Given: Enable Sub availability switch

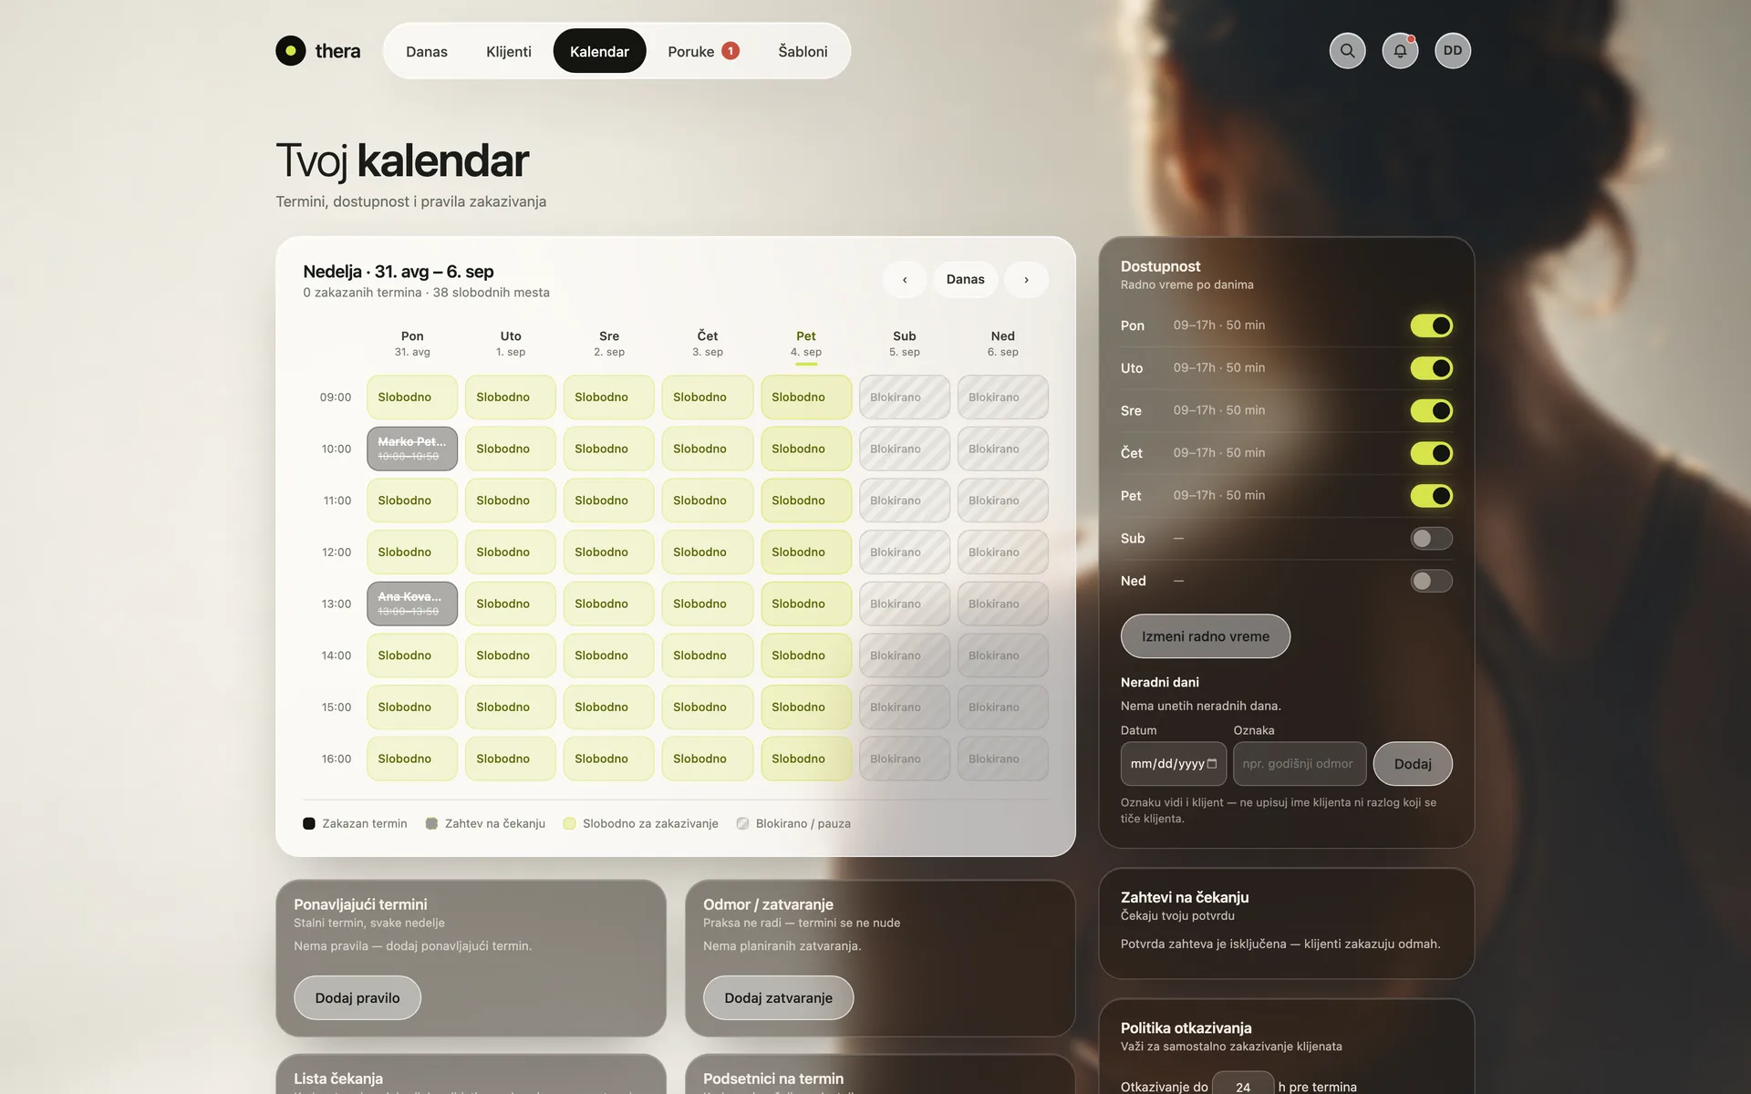Looking at the screenshot, I should click(1431, 538).
